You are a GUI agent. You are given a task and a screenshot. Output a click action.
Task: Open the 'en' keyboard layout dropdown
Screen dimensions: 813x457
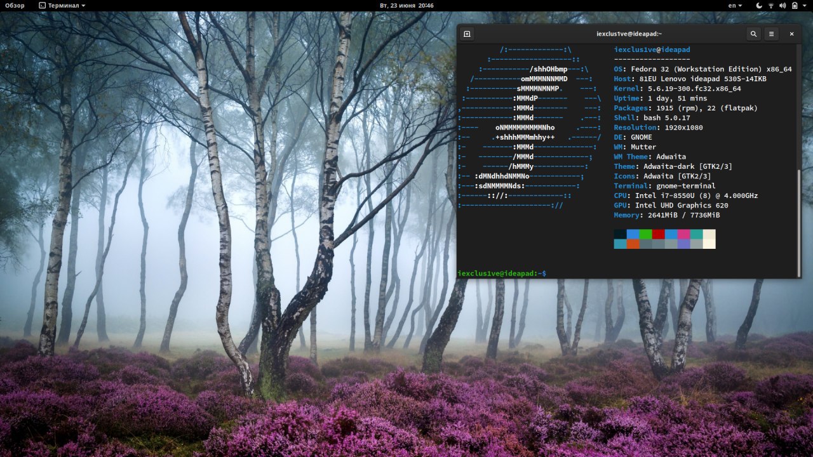point(735,5)
